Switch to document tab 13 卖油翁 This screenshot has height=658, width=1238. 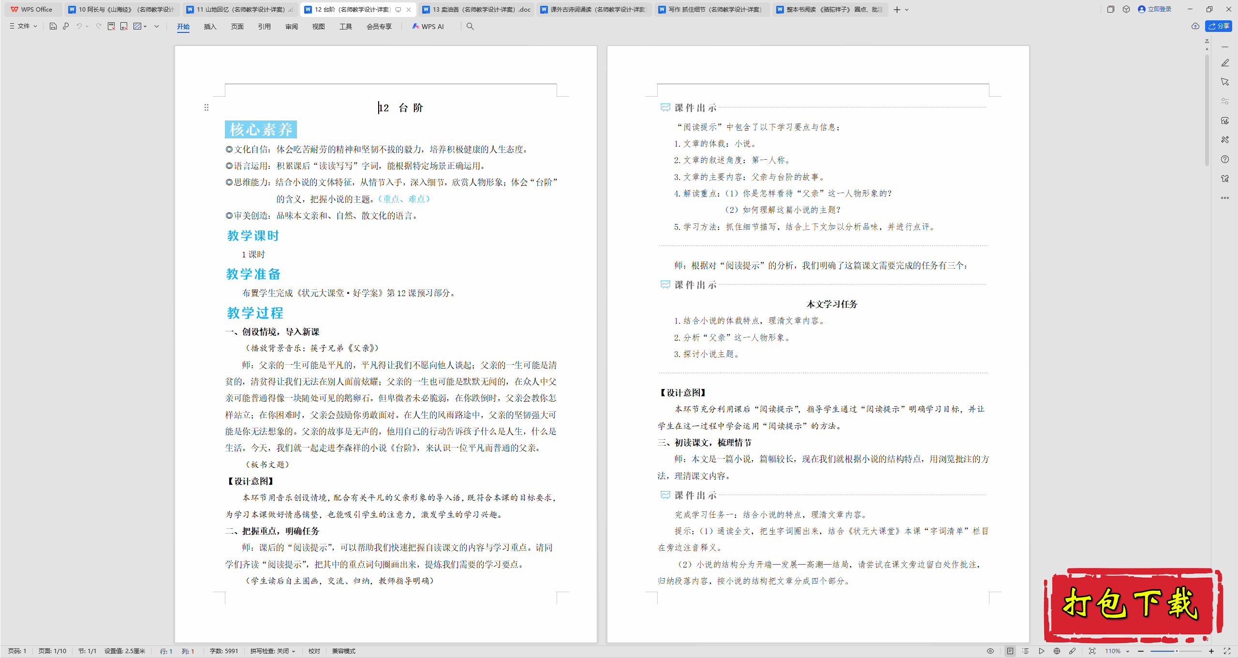(476, 9)
